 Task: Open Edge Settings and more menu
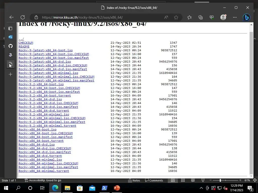[x=235, y=17]
